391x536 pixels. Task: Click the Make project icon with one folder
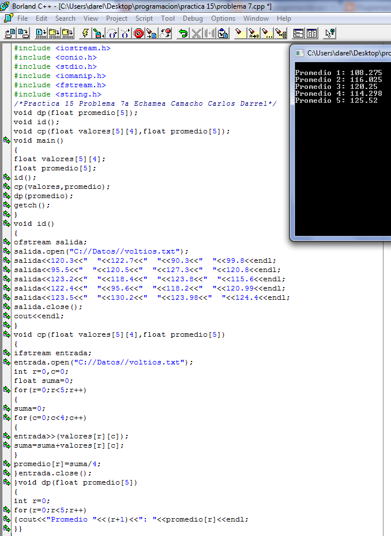point(54,33)
